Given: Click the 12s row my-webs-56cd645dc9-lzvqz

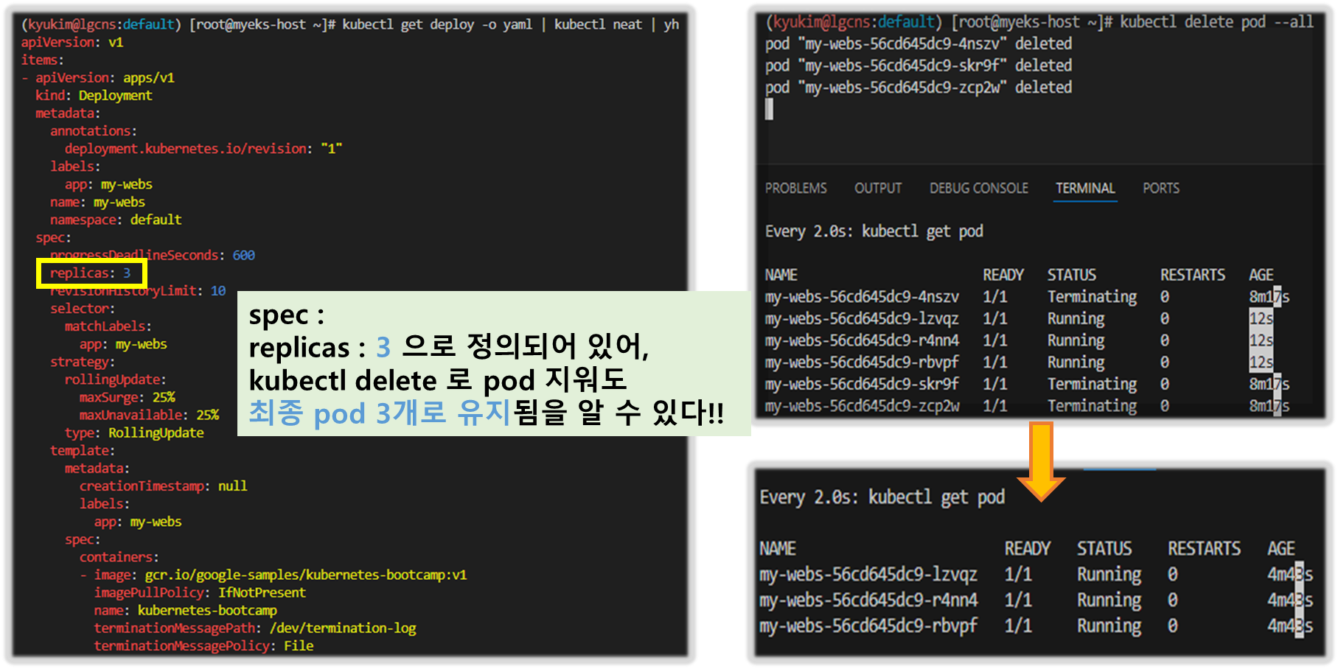Looking at the screenshot, I should click(x=1020, y=319).
